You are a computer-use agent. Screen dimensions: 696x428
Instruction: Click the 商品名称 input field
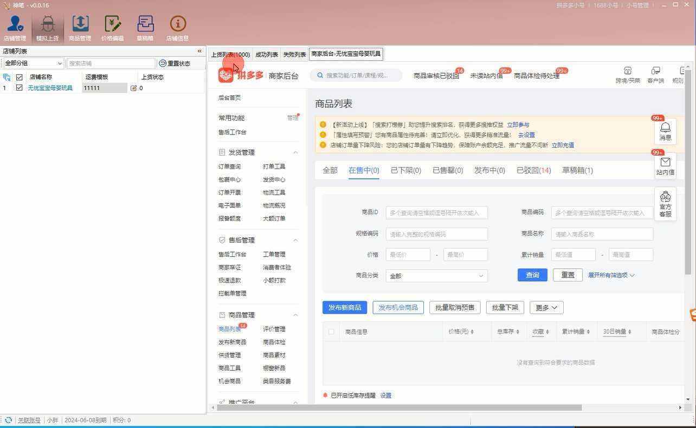click(602, 234)
